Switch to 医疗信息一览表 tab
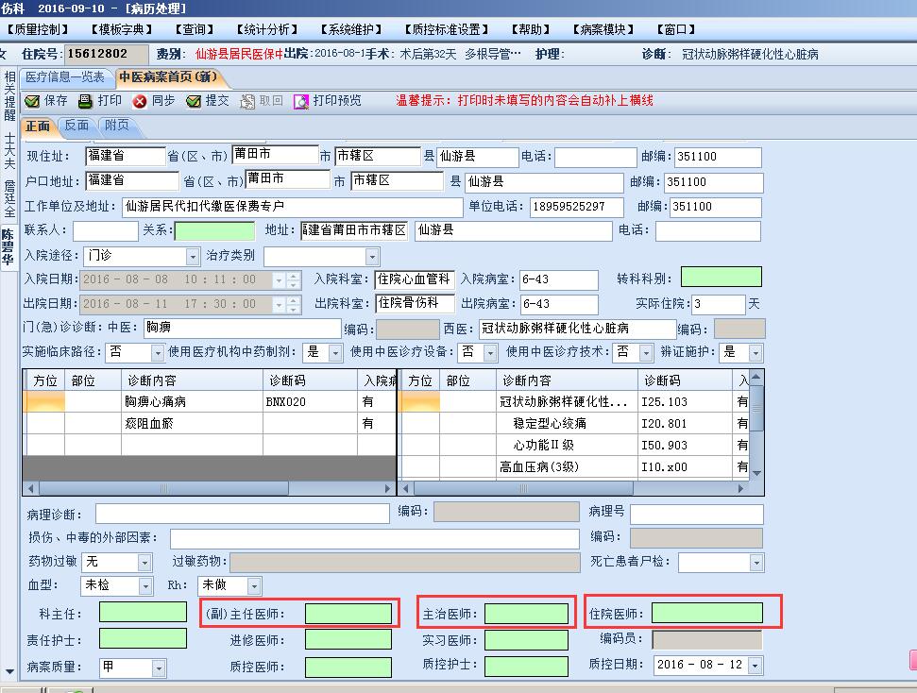 coord(65,77)
